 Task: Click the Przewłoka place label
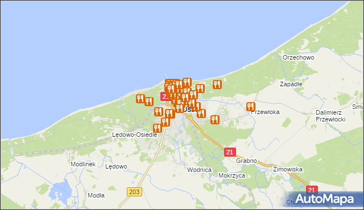click(x=266, y=112)
